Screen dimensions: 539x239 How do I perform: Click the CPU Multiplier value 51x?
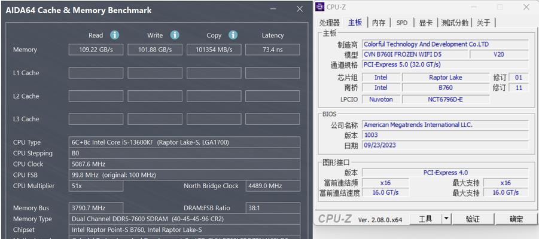click(x=96, y=186)
